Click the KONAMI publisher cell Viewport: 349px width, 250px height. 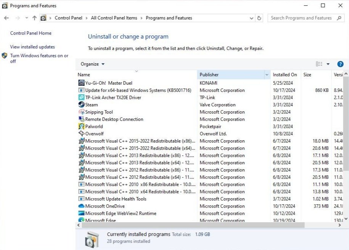pyautogui.click(x=208, y=83)
